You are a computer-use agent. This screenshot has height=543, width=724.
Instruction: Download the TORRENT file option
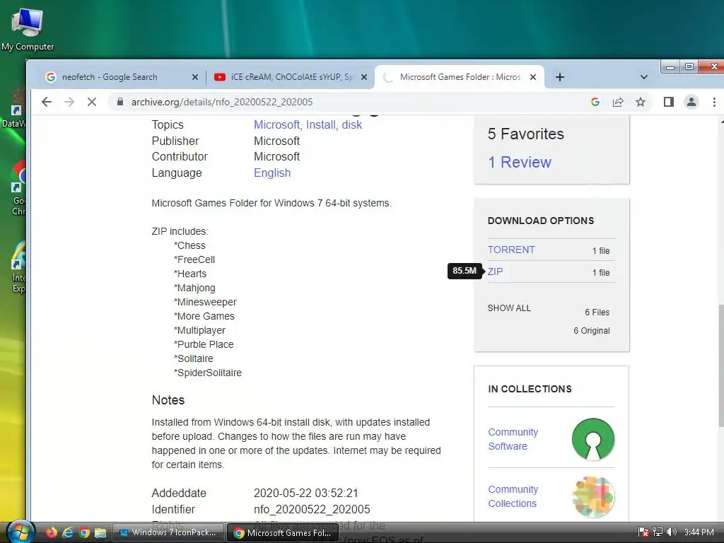(511, 250)
